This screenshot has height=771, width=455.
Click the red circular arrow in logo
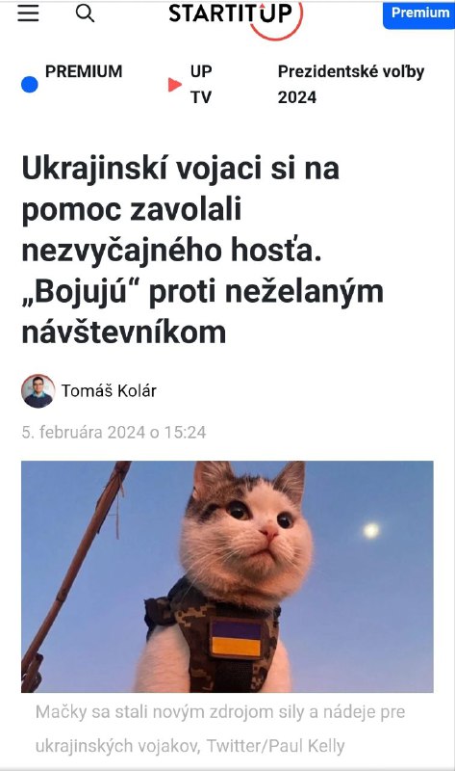[278, 20]
